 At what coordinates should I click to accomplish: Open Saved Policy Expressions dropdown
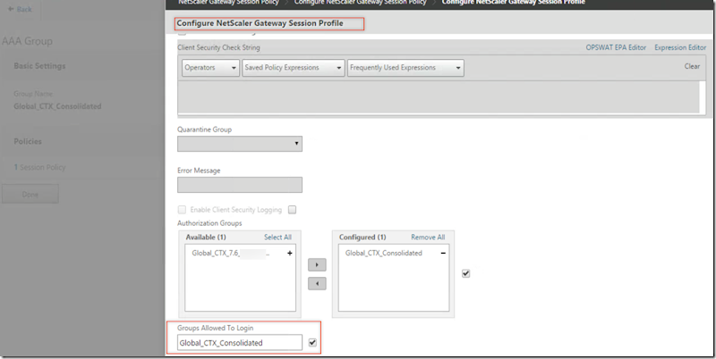pos(294,68)
